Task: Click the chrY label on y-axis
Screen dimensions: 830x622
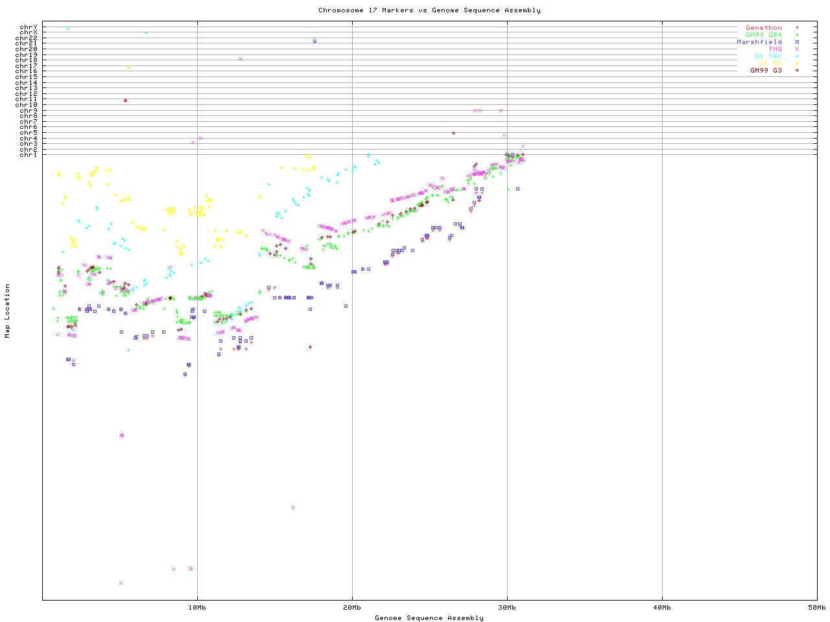Action: pos(29,27)
